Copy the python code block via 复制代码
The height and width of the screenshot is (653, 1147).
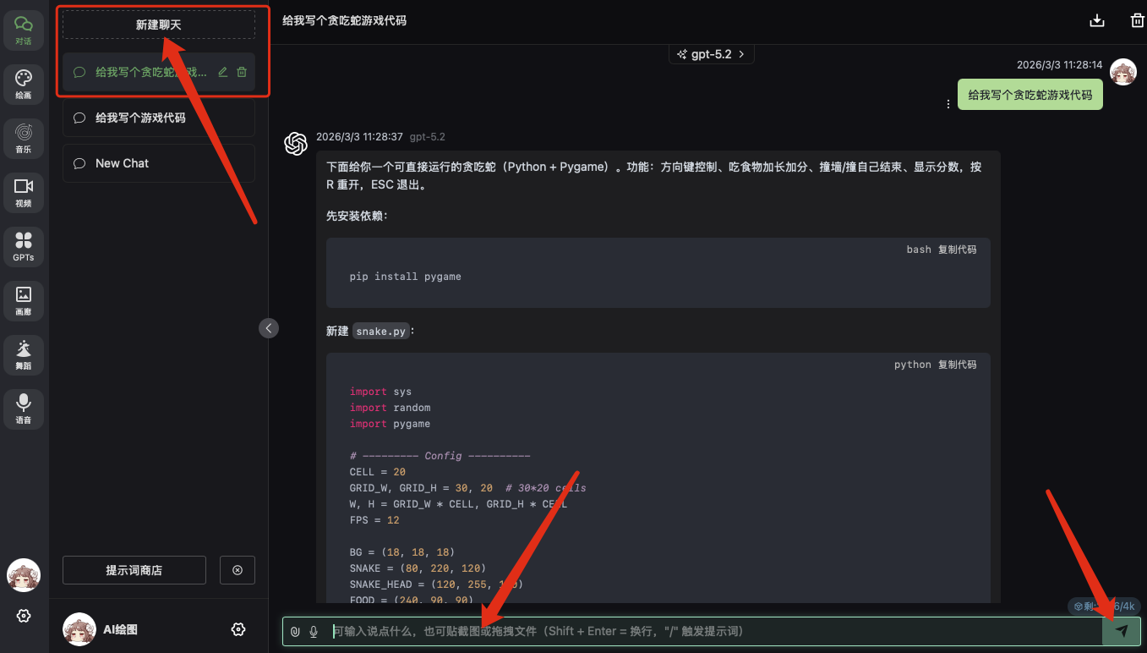957,365
